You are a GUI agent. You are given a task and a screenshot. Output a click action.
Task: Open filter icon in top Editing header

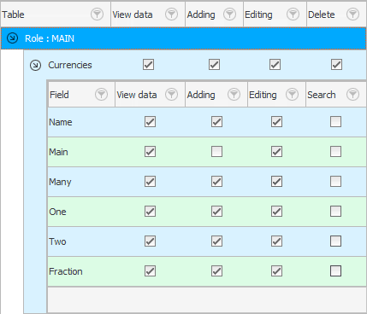tap(293, 15)
